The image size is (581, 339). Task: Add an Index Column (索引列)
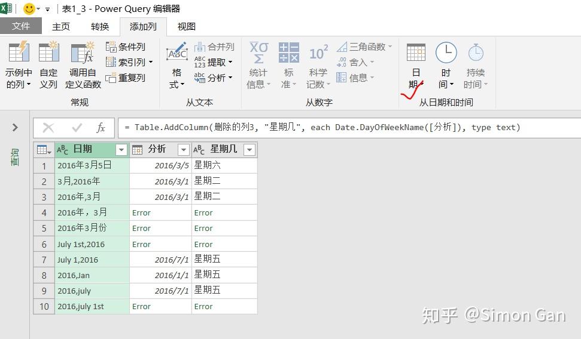pyautogui.click(x=129, y=62)
